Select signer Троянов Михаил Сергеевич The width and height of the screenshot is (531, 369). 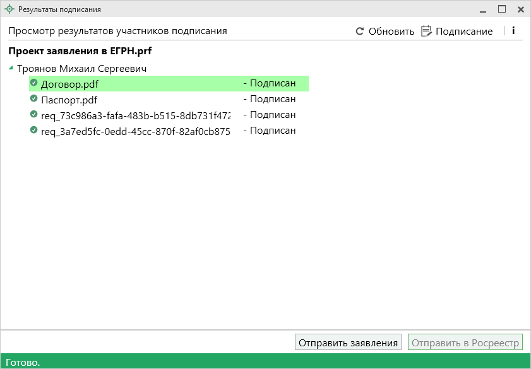81,68
